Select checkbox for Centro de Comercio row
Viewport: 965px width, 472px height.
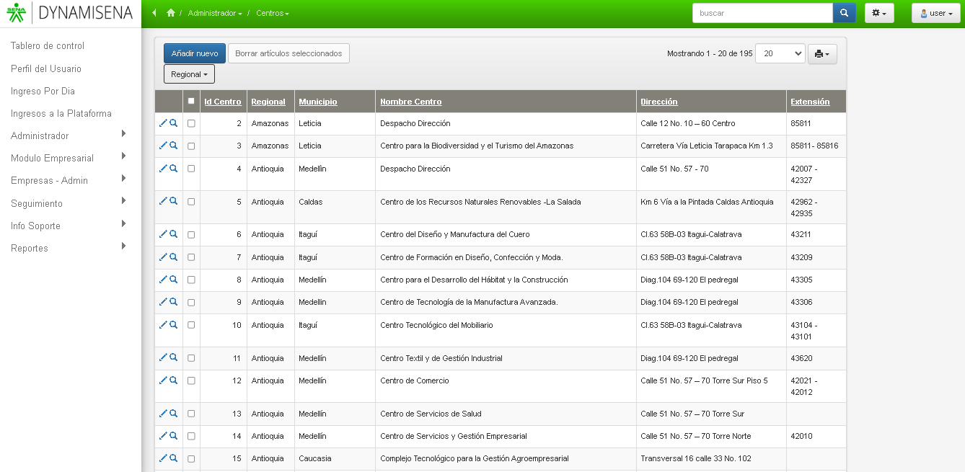[191, 380]
